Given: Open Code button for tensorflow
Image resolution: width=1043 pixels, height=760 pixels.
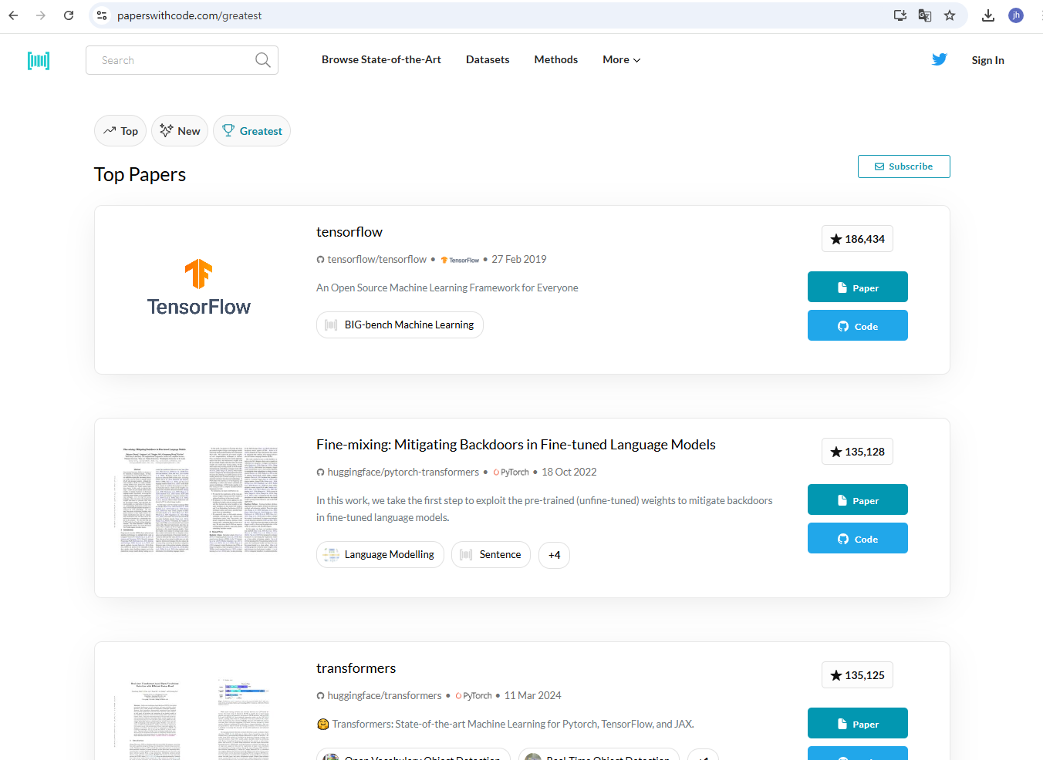Looking at the screenshot, I should [858, 325].
